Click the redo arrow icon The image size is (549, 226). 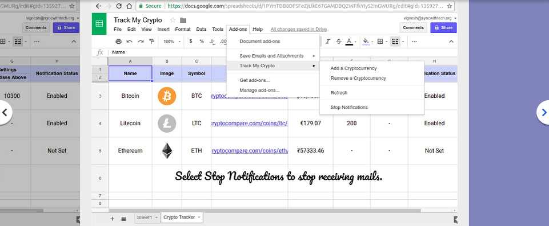coord(141,42)
